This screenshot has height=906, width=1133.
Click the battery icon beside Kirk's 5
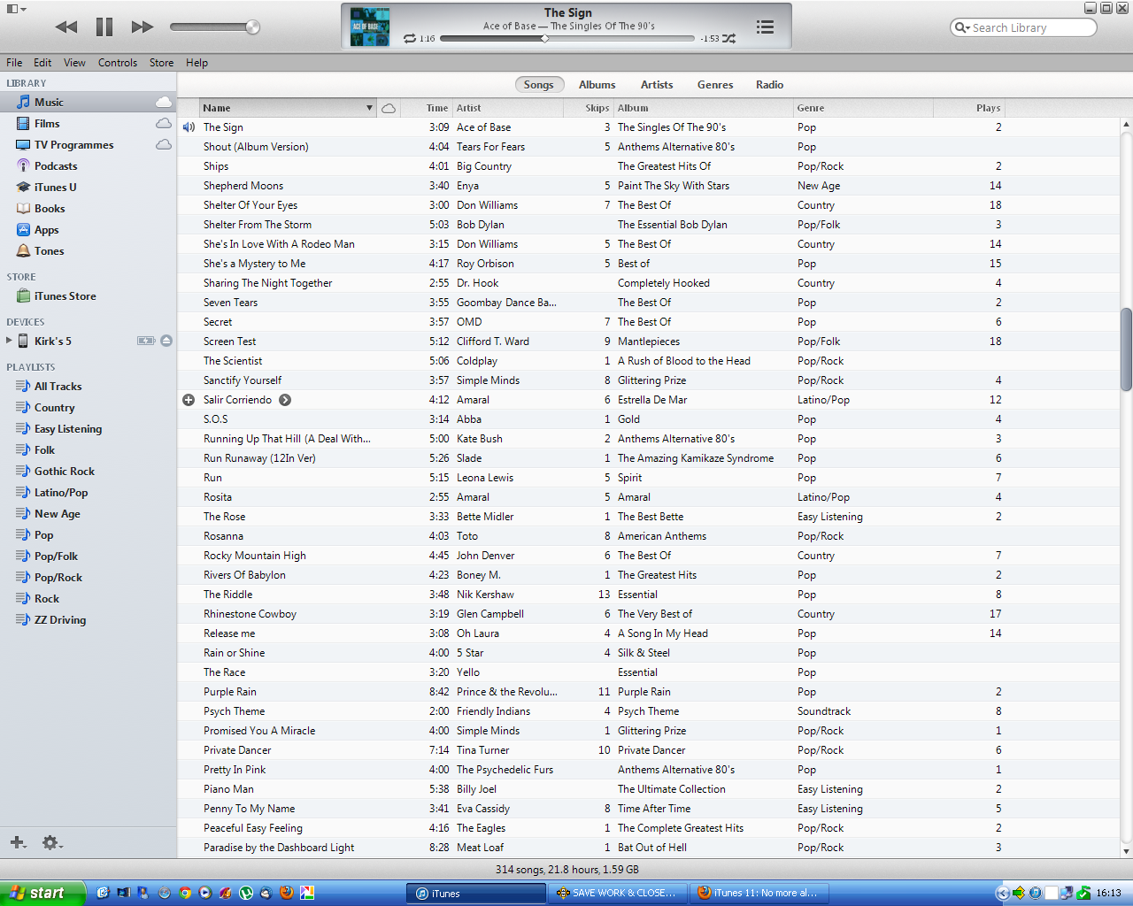pyautogui.click(x=146, y=341)
